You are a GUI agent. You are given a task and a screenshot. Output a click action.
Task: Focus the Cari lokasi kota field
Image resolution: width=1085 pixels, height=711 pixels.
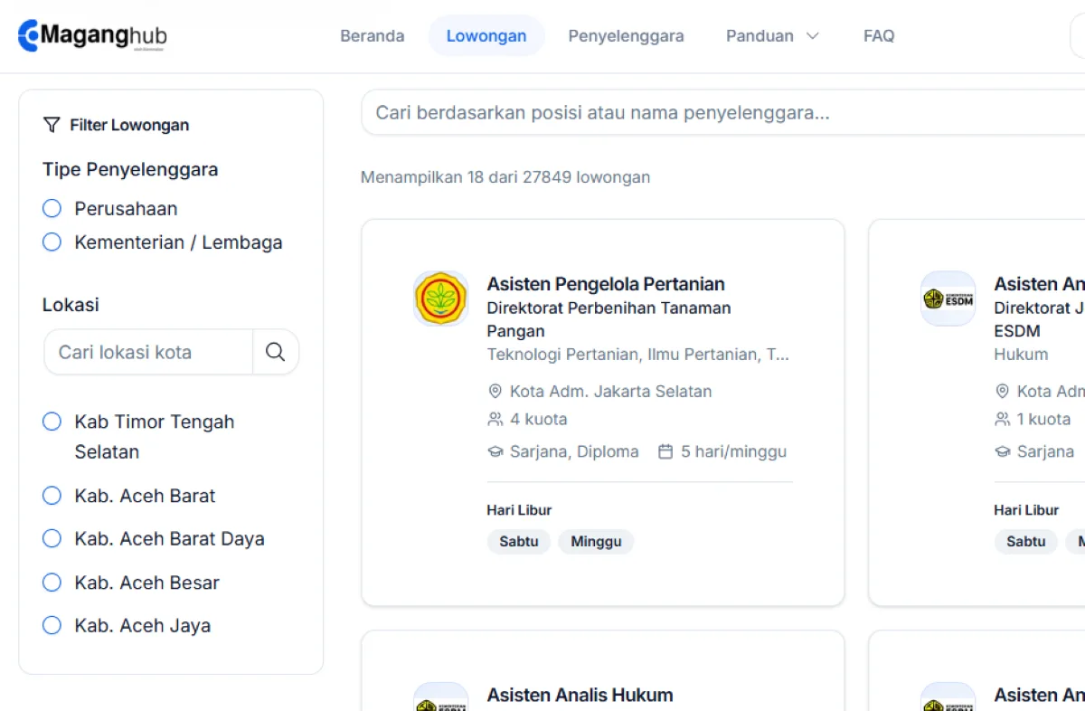click(148, 352)
